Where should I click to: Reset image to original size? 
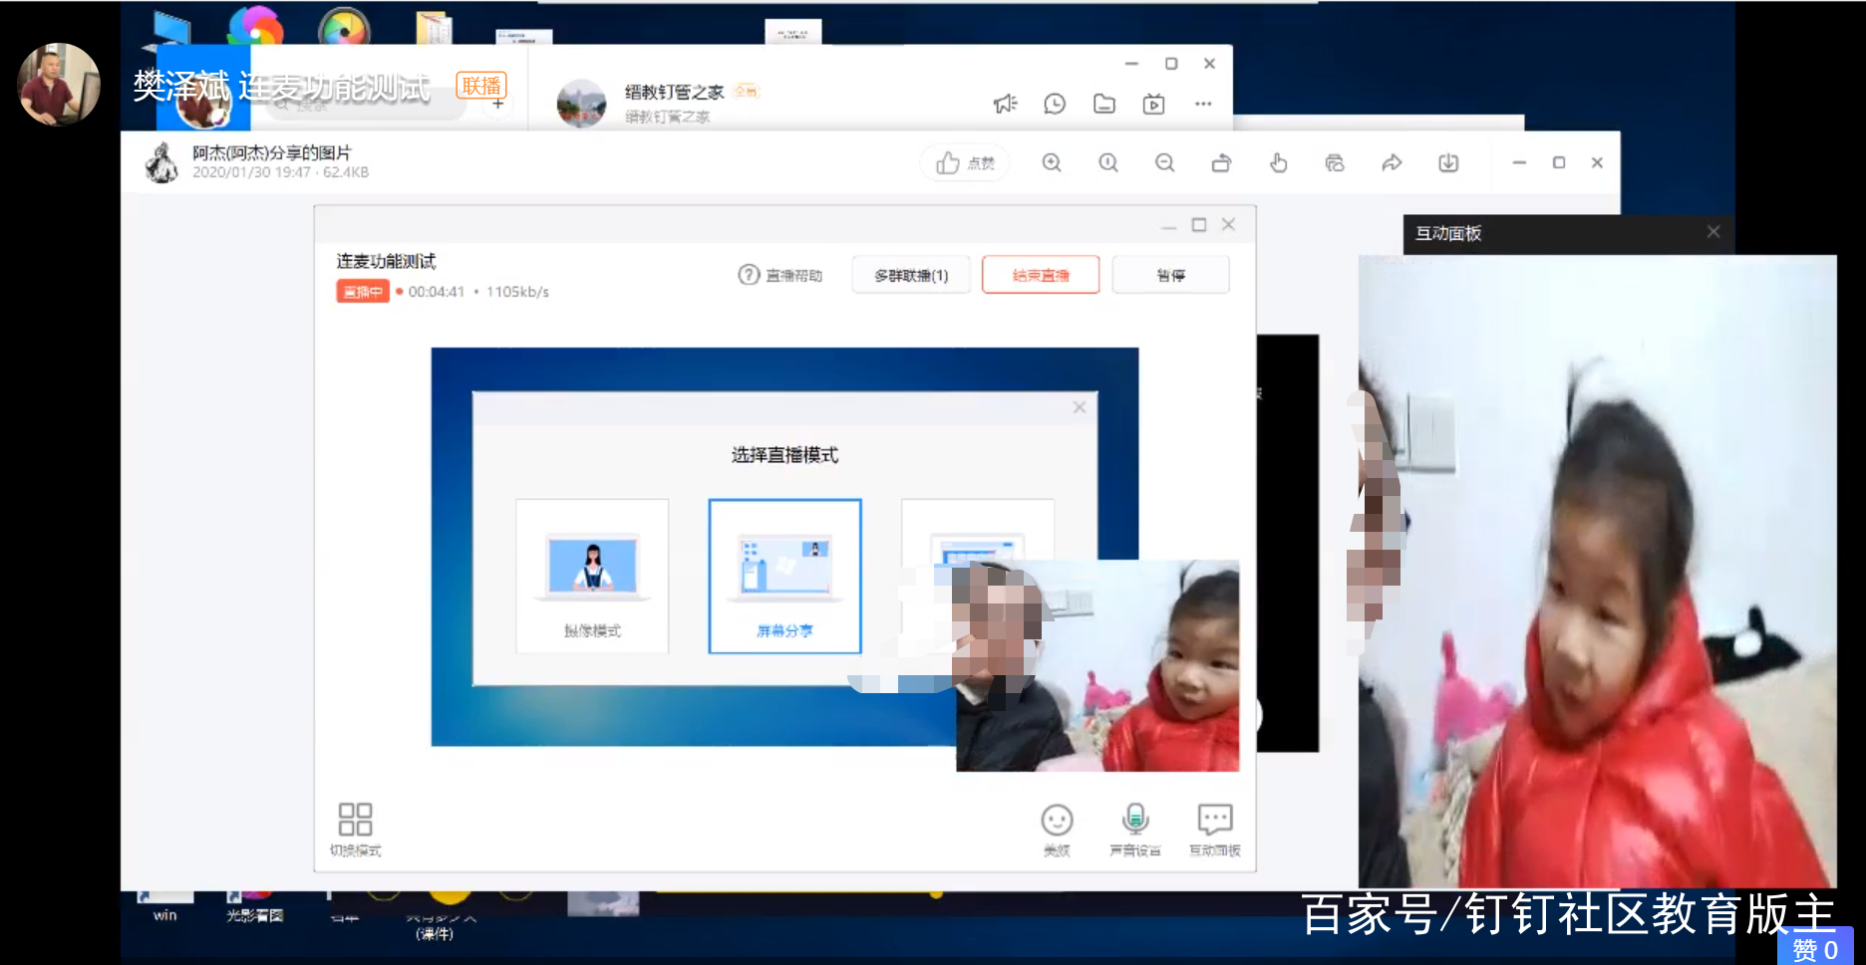pos(1108,162)
